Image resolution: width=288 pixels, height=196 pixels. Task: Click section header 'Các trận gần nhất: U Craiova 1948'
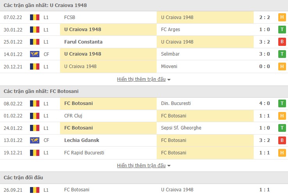coord(45,5)
